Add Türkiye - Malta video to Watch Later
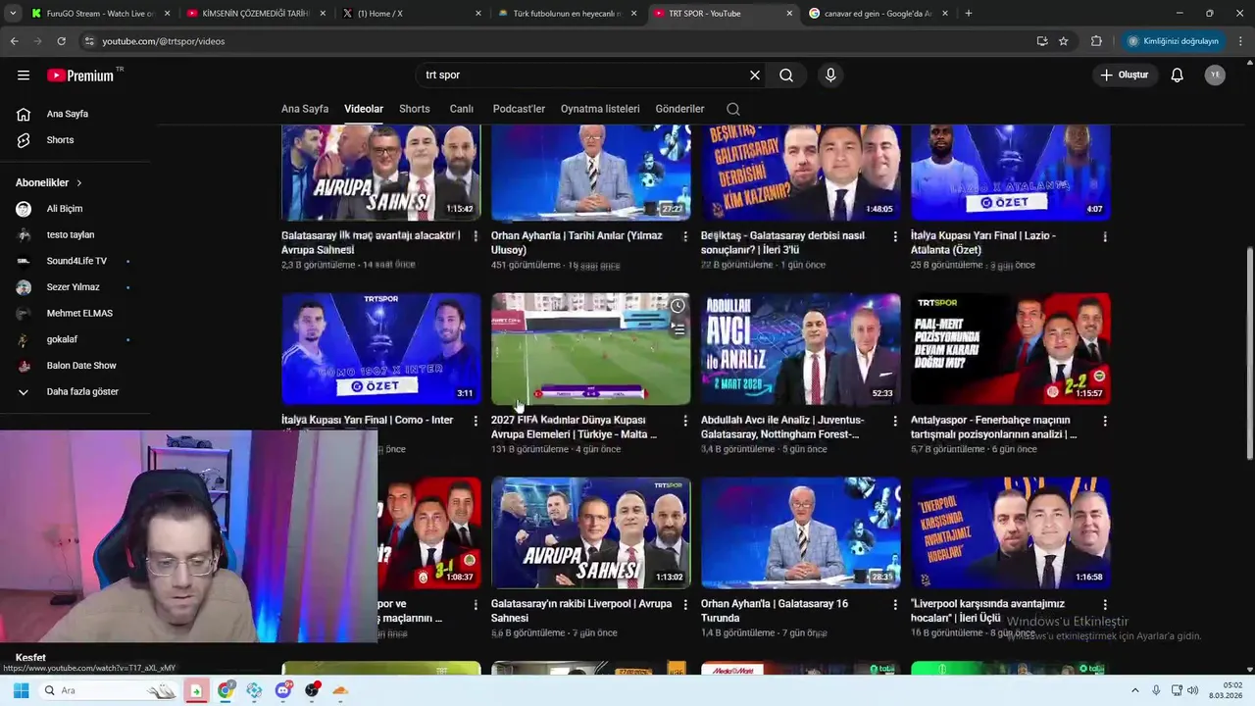1255x706 pixels. point(678,306)
